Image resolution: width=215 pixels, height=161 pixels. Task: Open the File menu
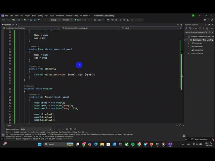(6, 16)
